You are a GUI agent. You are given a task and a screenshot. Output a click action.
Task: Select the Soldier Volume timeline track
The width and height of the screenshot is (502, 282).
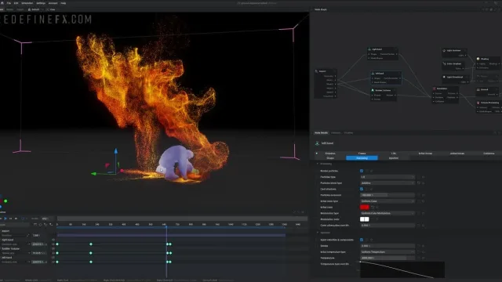click(10, 249)
